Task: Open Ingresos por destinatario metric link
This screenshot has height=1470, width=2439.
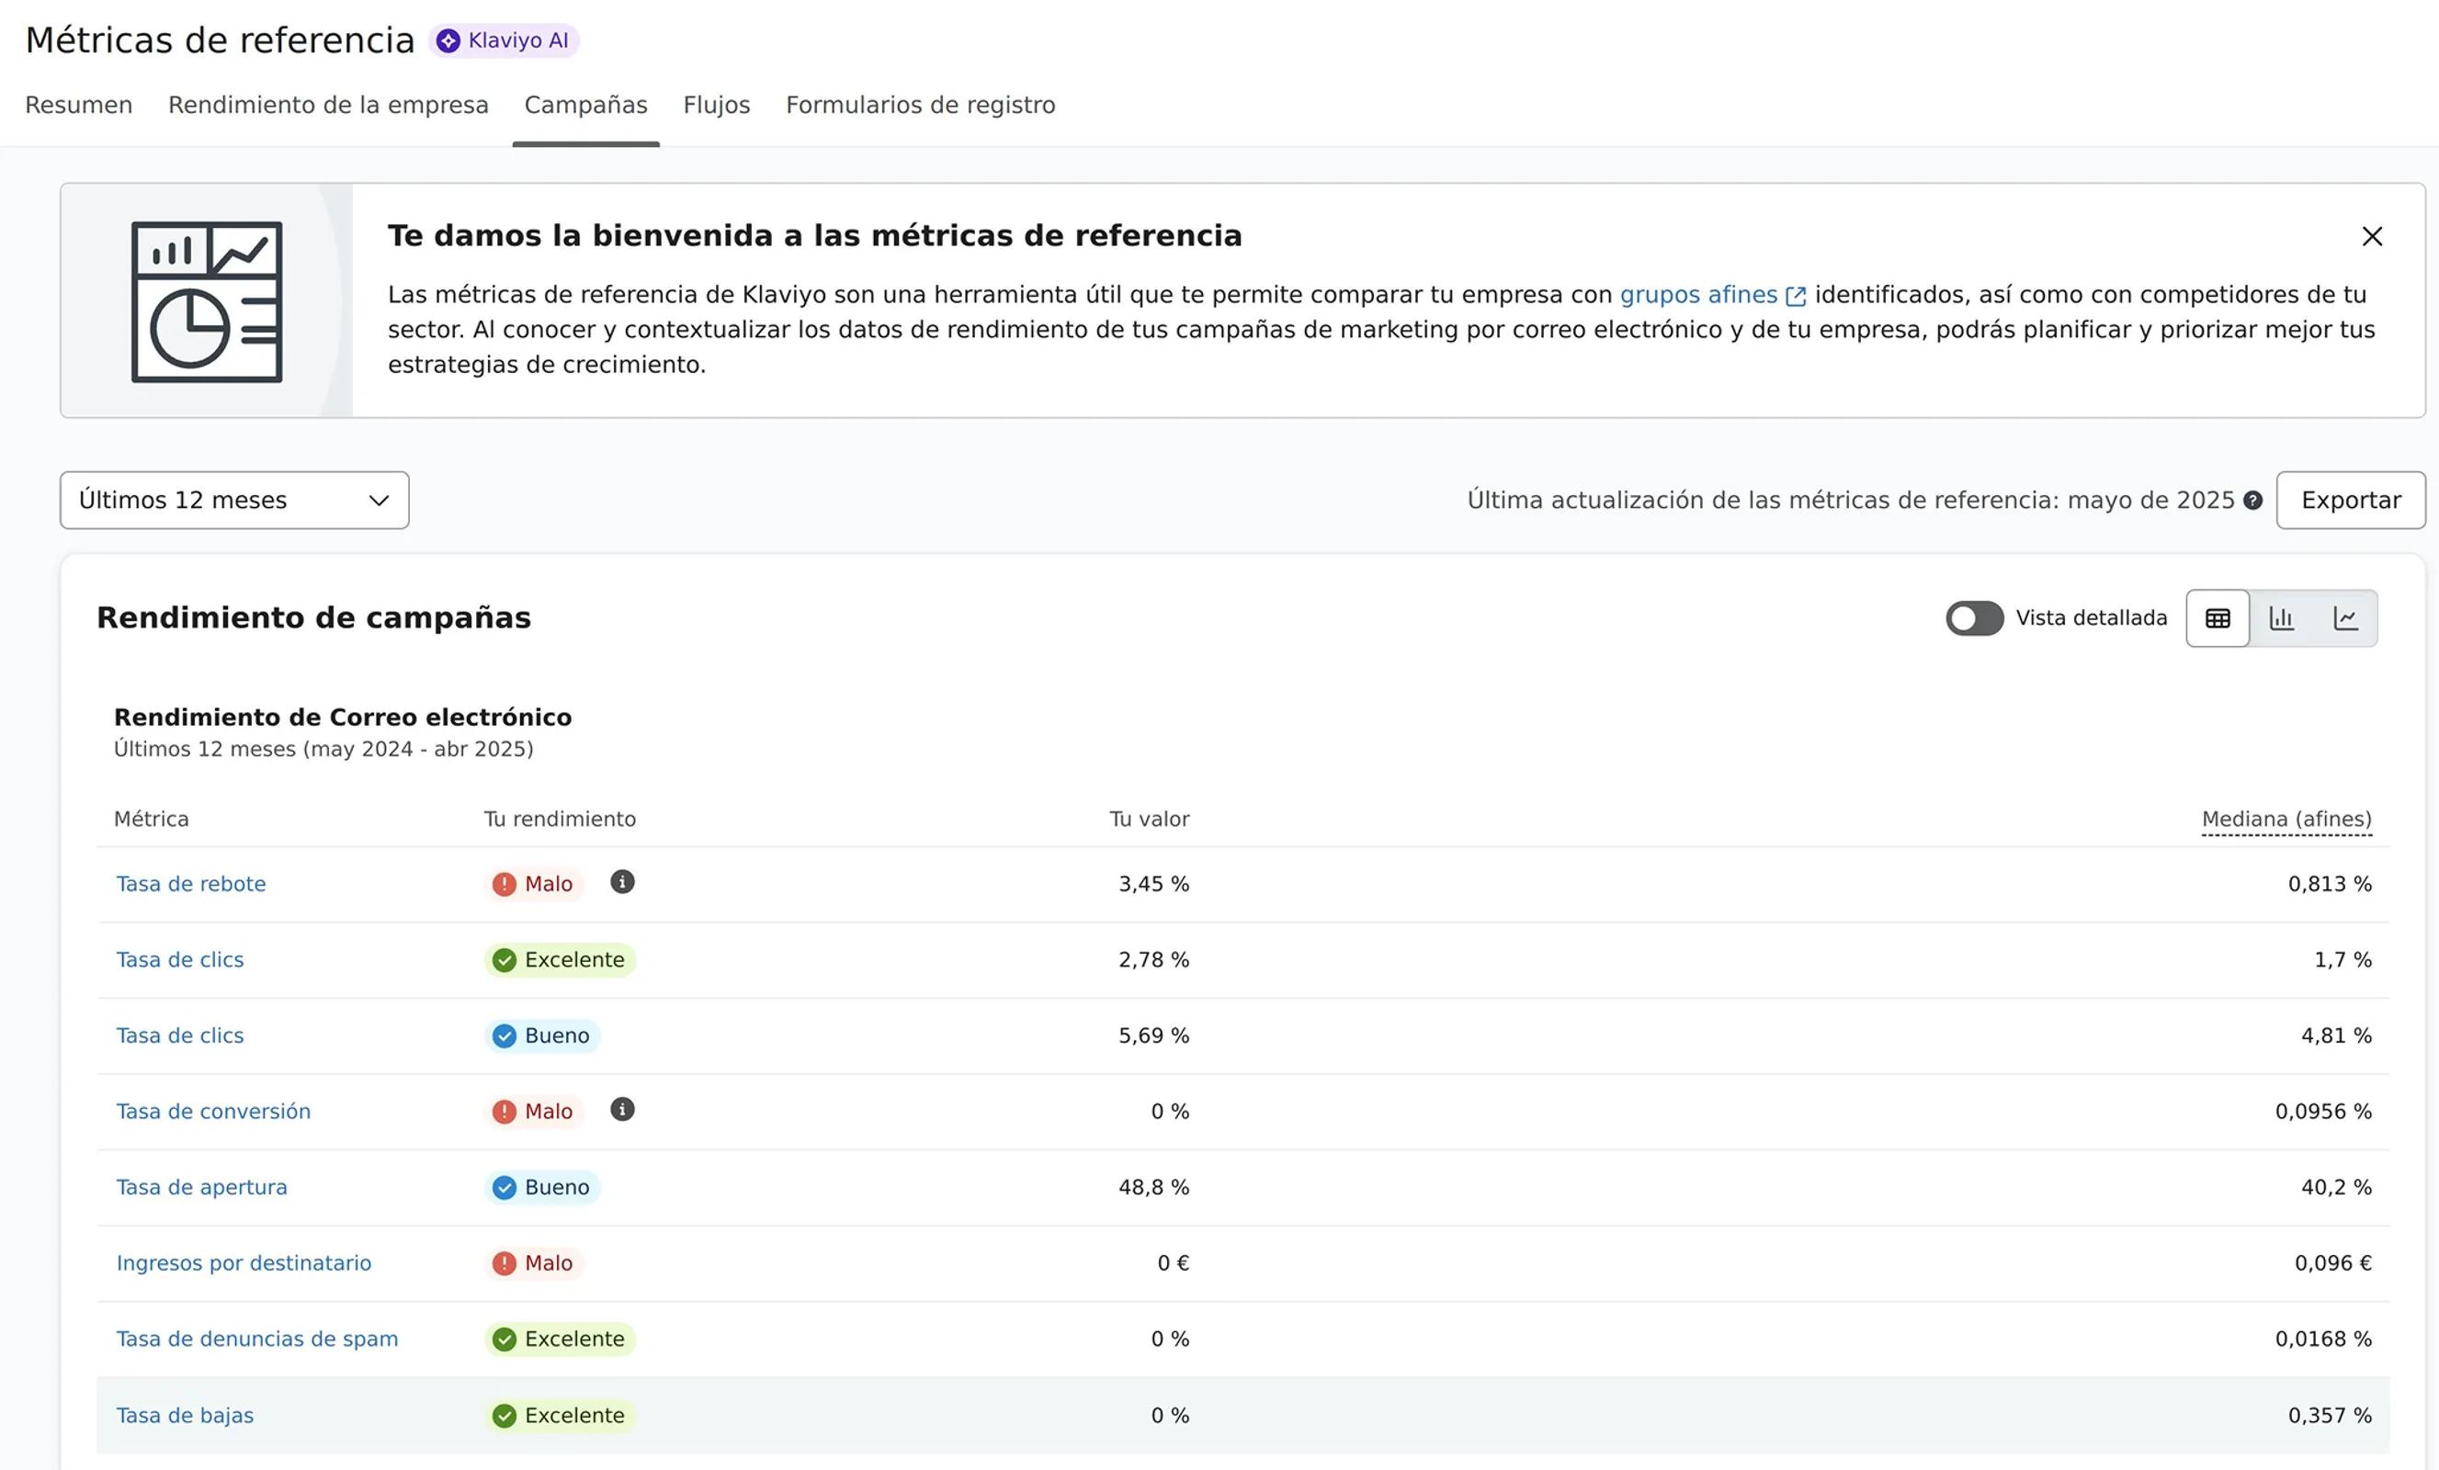Action: click(244, 1263)
